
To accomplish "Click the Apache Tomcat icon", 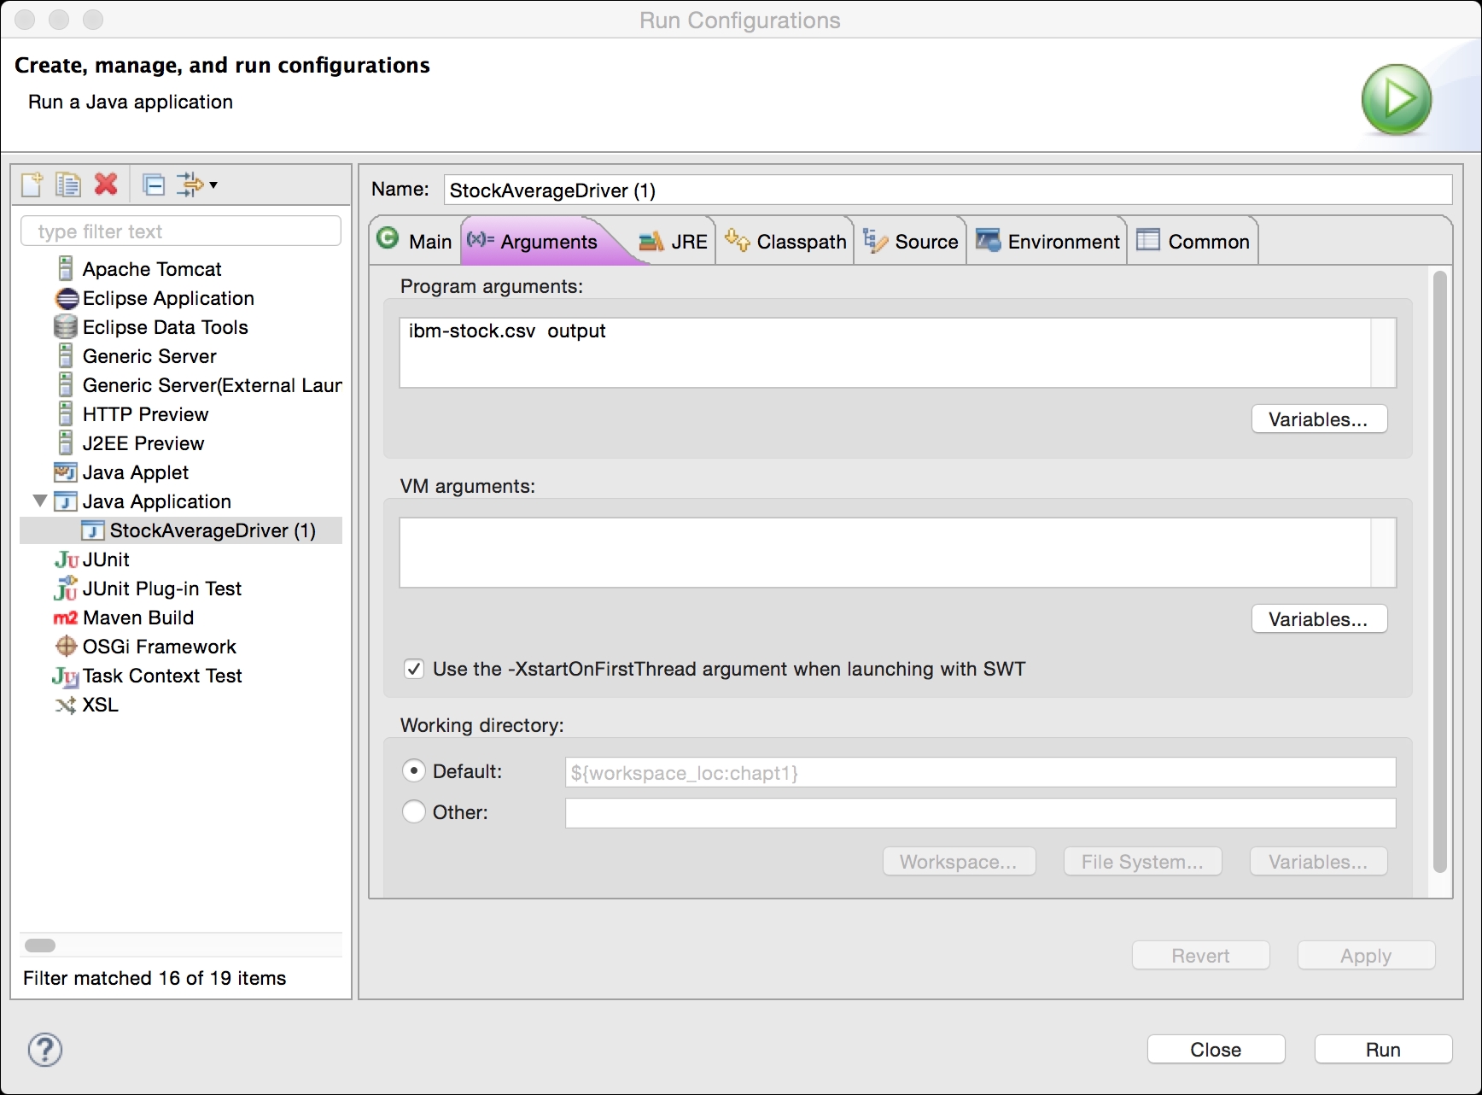I will coord(66,269).
